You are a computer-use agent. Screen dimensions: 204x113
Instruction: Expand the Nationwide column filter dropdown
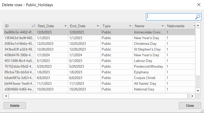pos(194,26)
